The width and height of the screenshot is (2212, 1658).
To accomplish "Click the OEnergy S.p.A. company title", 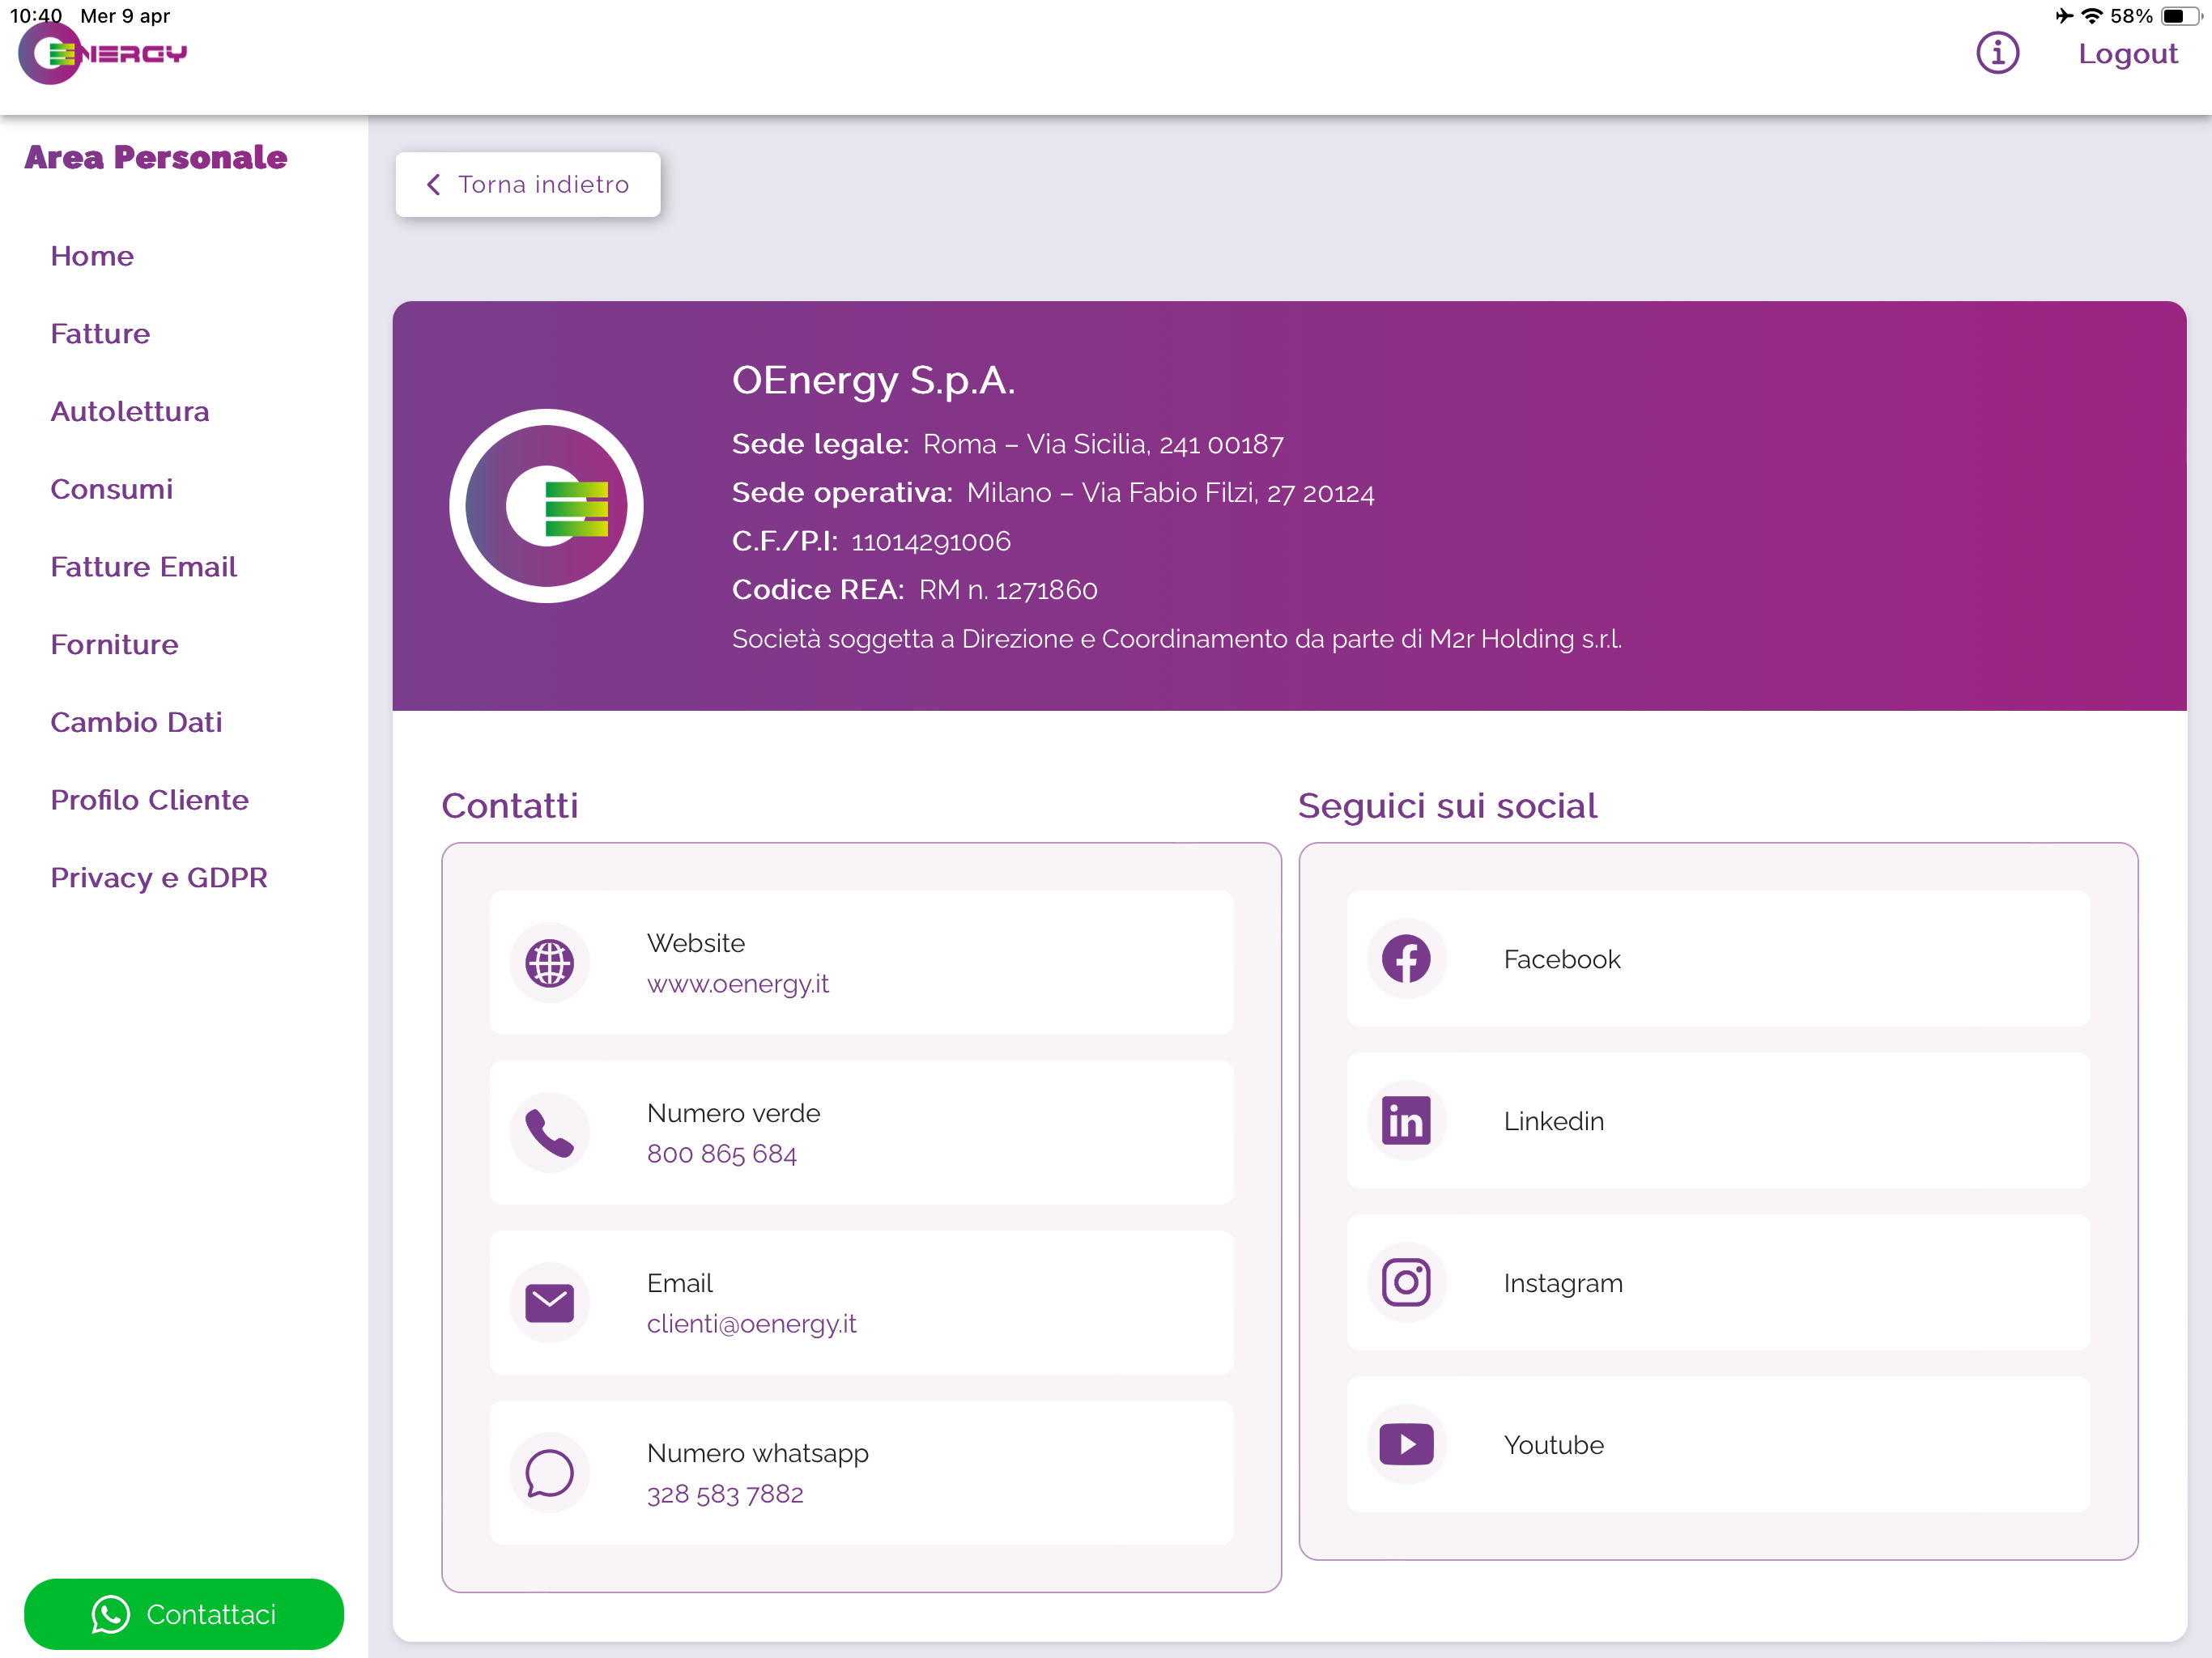I will tap(873, 380).
